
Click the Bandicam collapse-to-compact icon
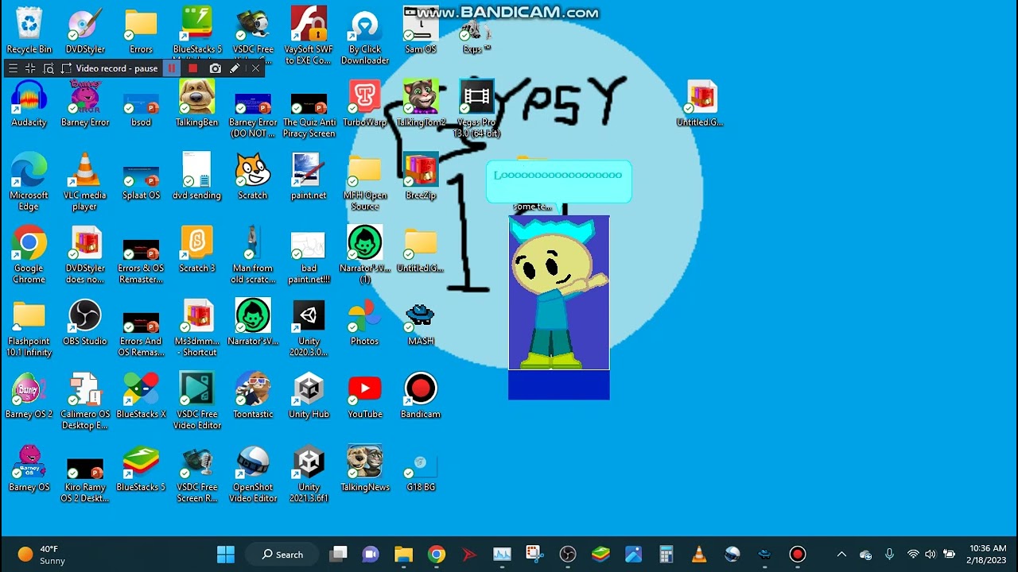tap(30, 68)
